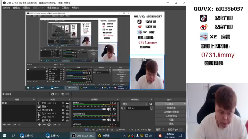Viewport: 248px width, 139px height.
Task: Toggle lock on 显示器采集 source
Action: point(67,110)
